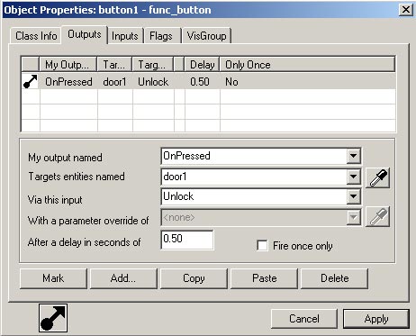Click the Paste button

(264, 278)
